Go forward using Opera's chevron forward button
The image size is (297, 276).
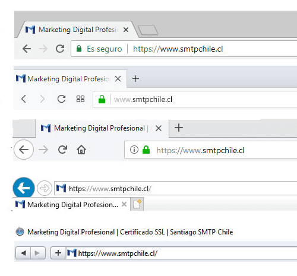42,99
